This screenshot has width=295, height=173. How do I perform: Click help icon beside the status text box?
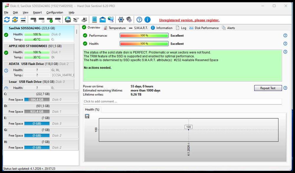point(285,52)
